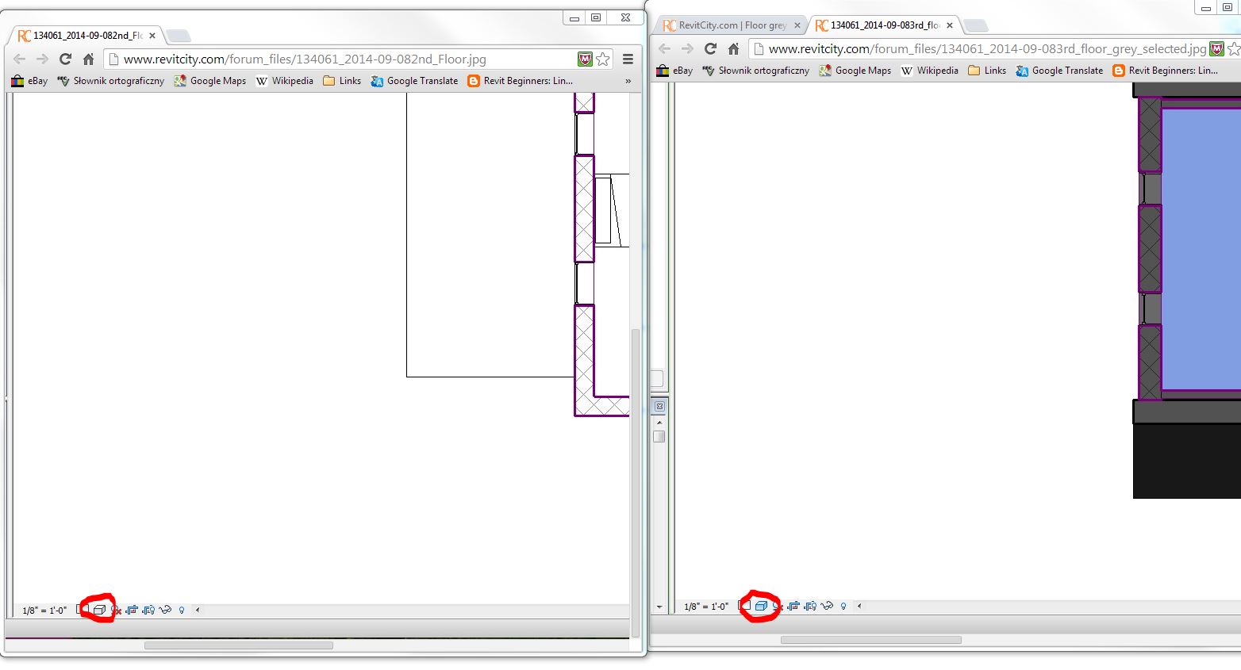Click the scroll-down arrow in the right image's panel
The width and height of the screenshot is (1241, 670).
pyautogui.click(x=659, y=607)
